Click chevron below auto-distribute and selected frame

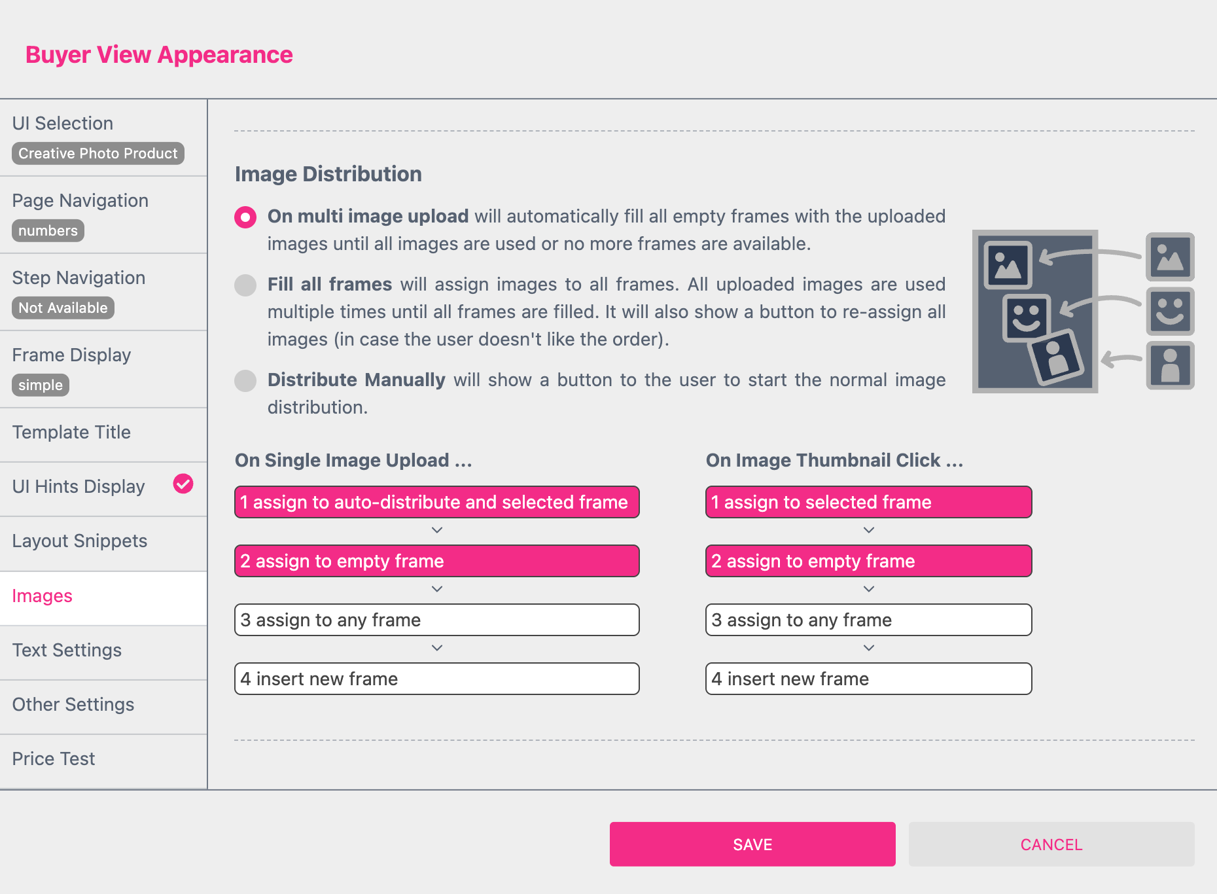[437, 530]
